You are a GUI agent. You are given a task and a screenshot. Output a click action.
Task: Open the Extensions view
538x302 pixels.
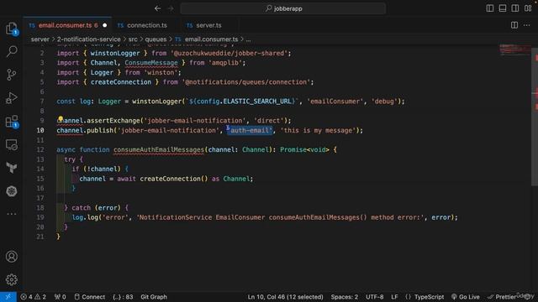pyautogui.click(x=12, y=122)
